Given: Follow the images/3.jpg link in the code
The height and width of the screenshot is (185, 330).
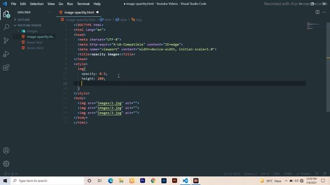Looking at the screenshot, I should click(x=109, y=113).
